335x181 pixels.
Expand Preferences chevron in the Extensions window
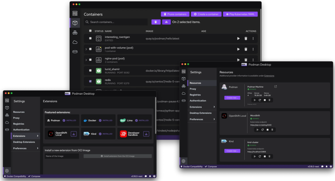38,148
